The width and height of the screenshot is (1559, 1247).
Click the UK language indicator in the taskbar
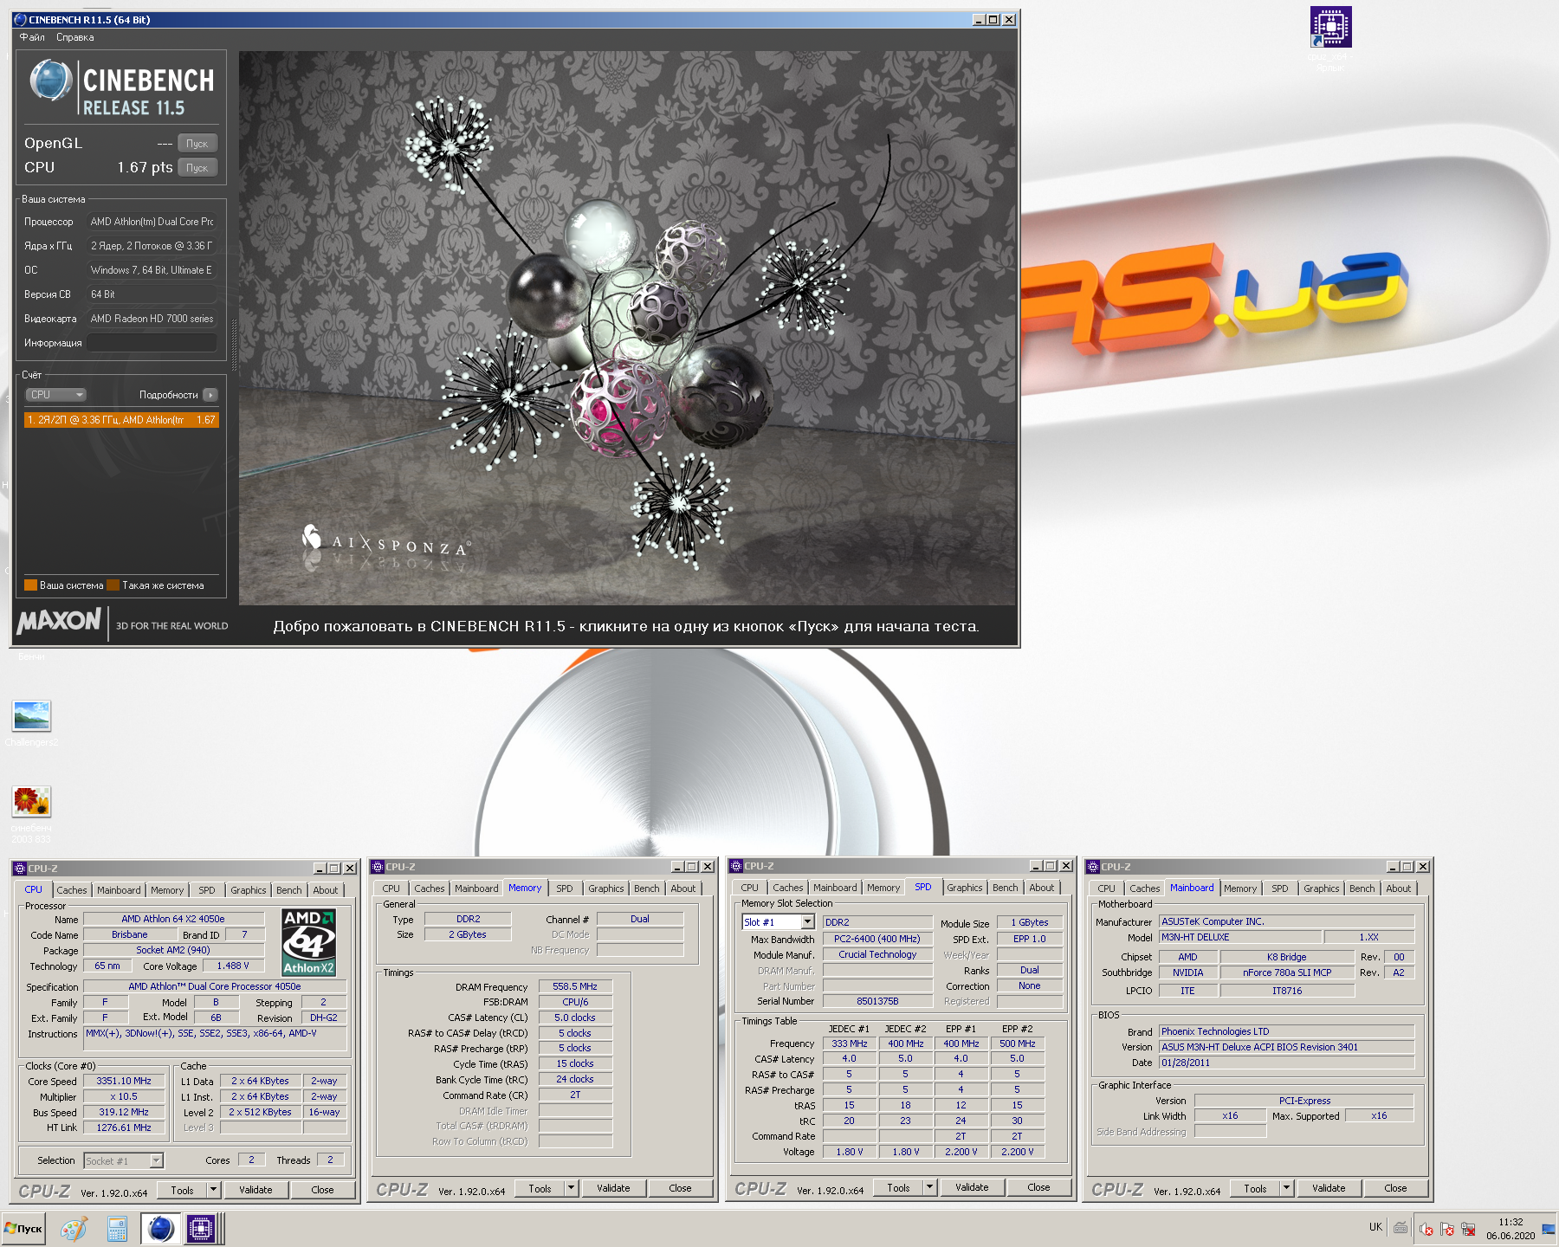(1376, 1227)
